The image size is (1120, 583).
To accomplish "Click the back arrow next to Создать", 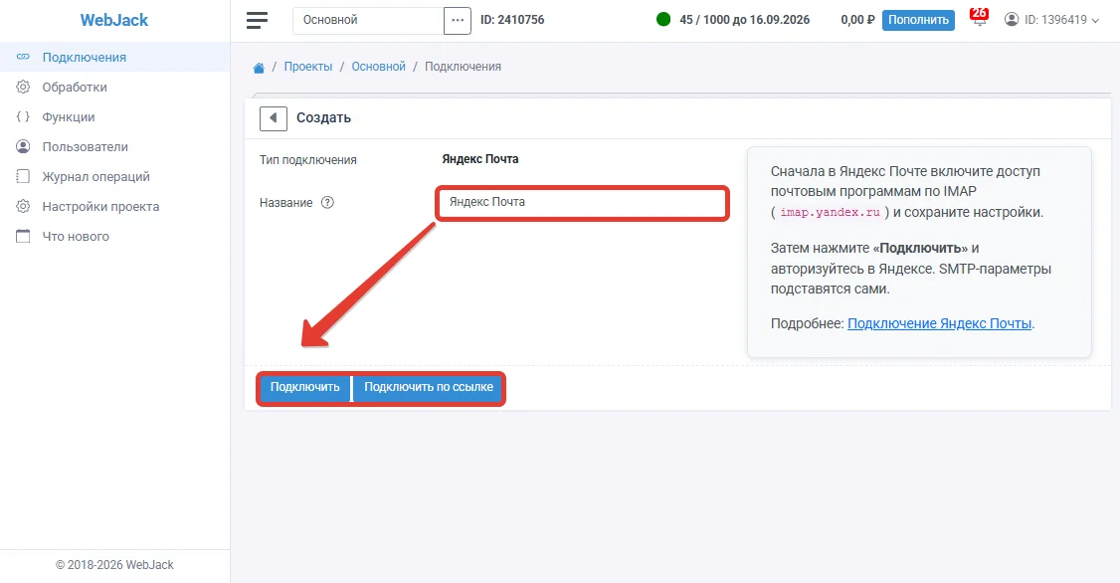I will 274,117.
